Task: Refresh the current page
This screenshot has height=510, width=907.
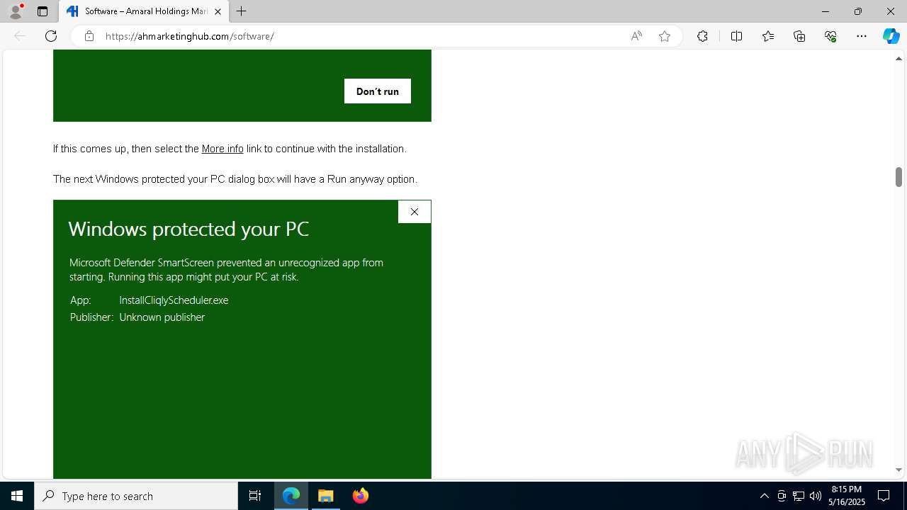Action: tap(51, 36)
